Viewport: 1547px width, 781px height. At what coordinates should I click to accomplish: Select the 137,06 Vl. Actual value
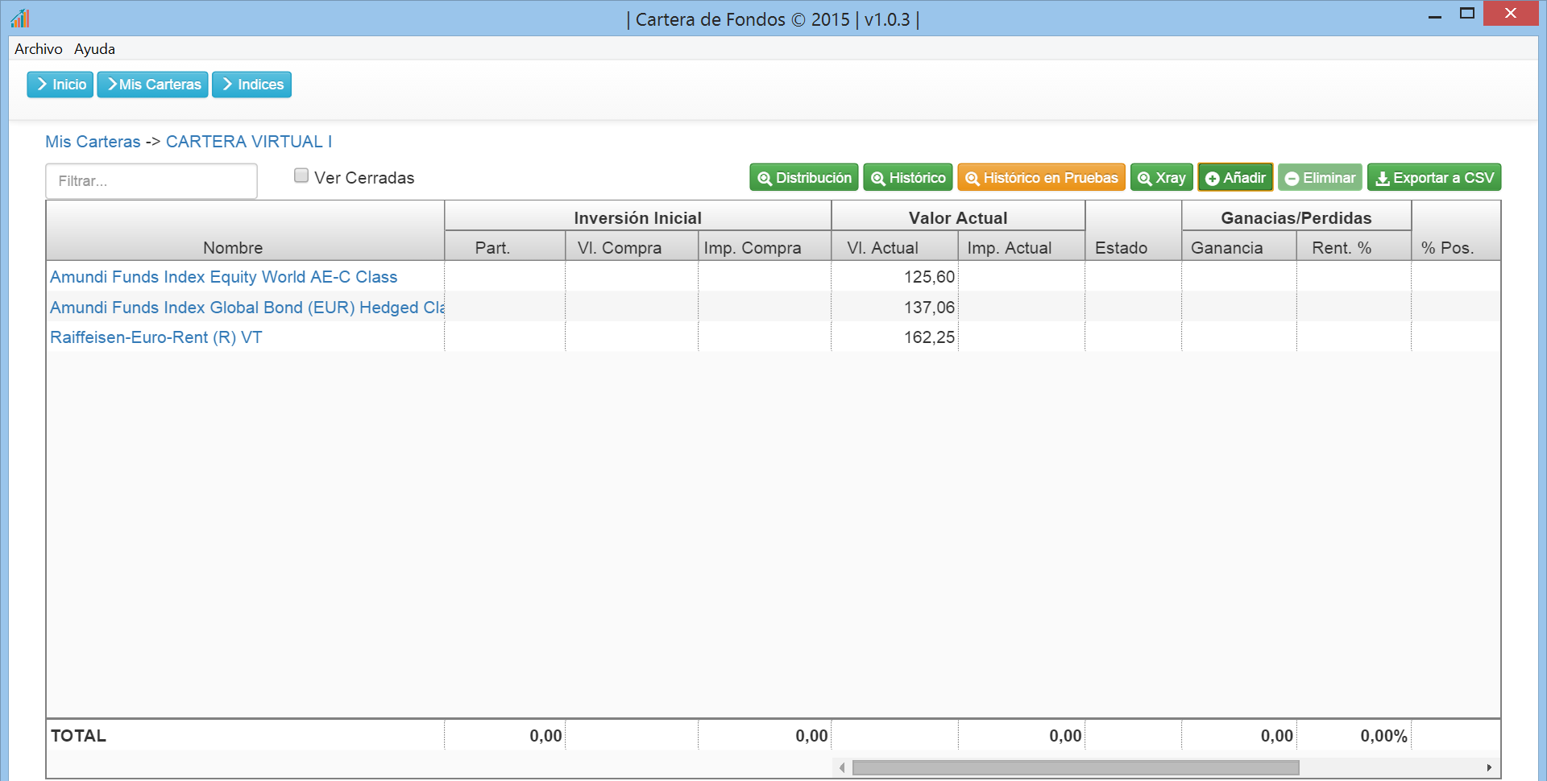tap(929, 308)
